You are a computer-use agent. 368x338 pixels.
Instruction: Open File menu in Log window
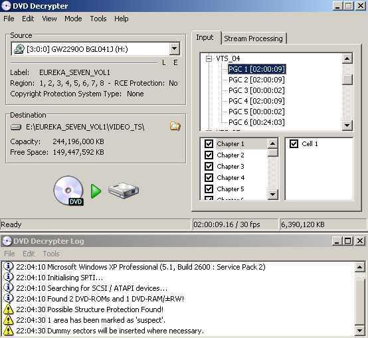9,254
